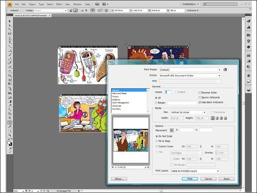Open the File menu
Screen dimensions: 257x193
coord(17,4)
